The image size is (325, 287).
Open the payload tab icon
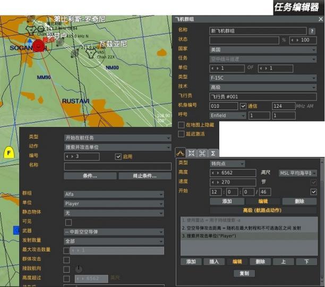[x=192, y=153]
